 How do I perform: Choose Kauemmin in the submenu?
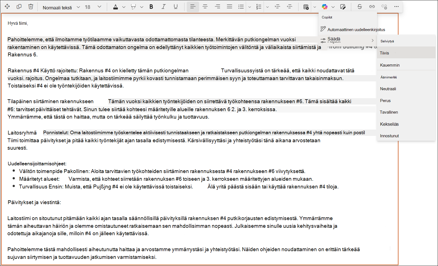[x=406, y=65]
